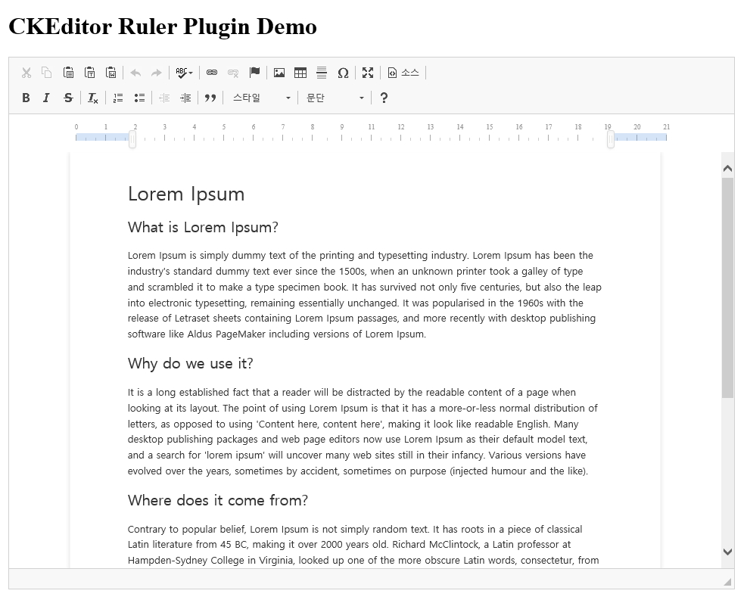The image size is (747, 600).
Task: Toggle Strikethrough formatting
Action: pyautogui.click(x=68, y=98)
